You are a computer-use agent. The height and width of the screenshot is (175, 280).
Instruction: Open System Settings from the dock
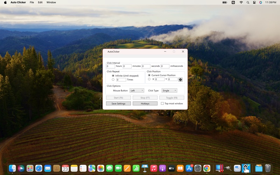(198, 168)
